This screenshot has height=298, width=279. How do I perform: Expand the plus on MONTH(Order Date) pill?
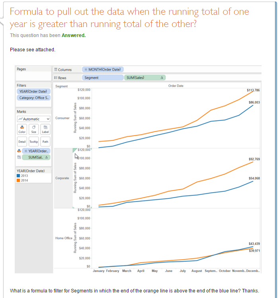pos(86,69)
